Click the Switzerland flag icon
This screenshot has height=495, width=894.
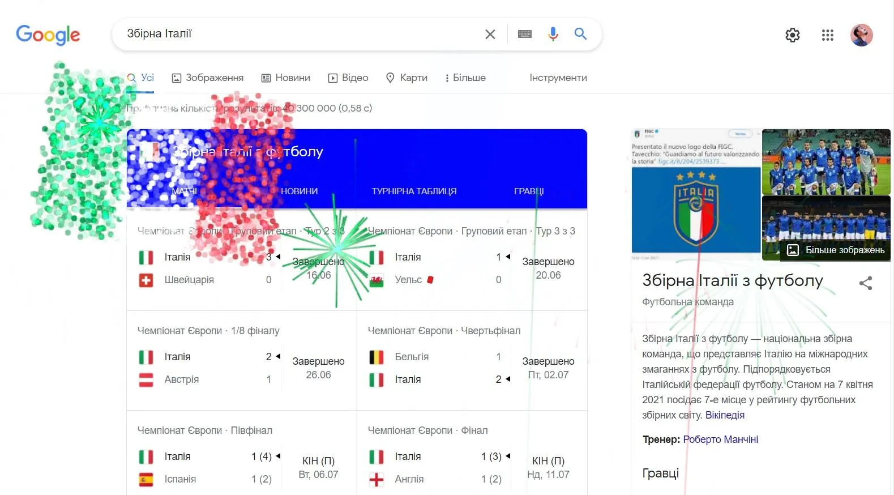pos(146,280)
